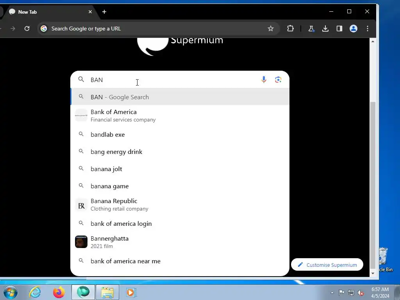400x300 pixels.
Task: Open the profile avatar icon
Action: coord(353,29)
